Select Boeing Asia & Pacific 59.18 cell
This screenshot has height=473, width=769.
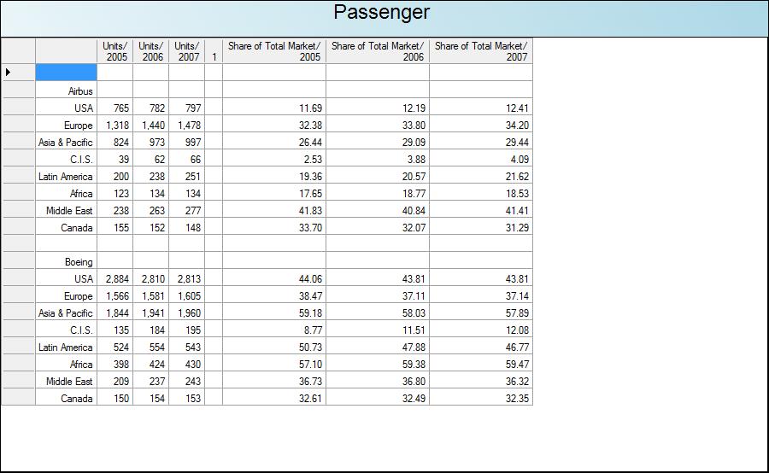click(x=274, y=312)
